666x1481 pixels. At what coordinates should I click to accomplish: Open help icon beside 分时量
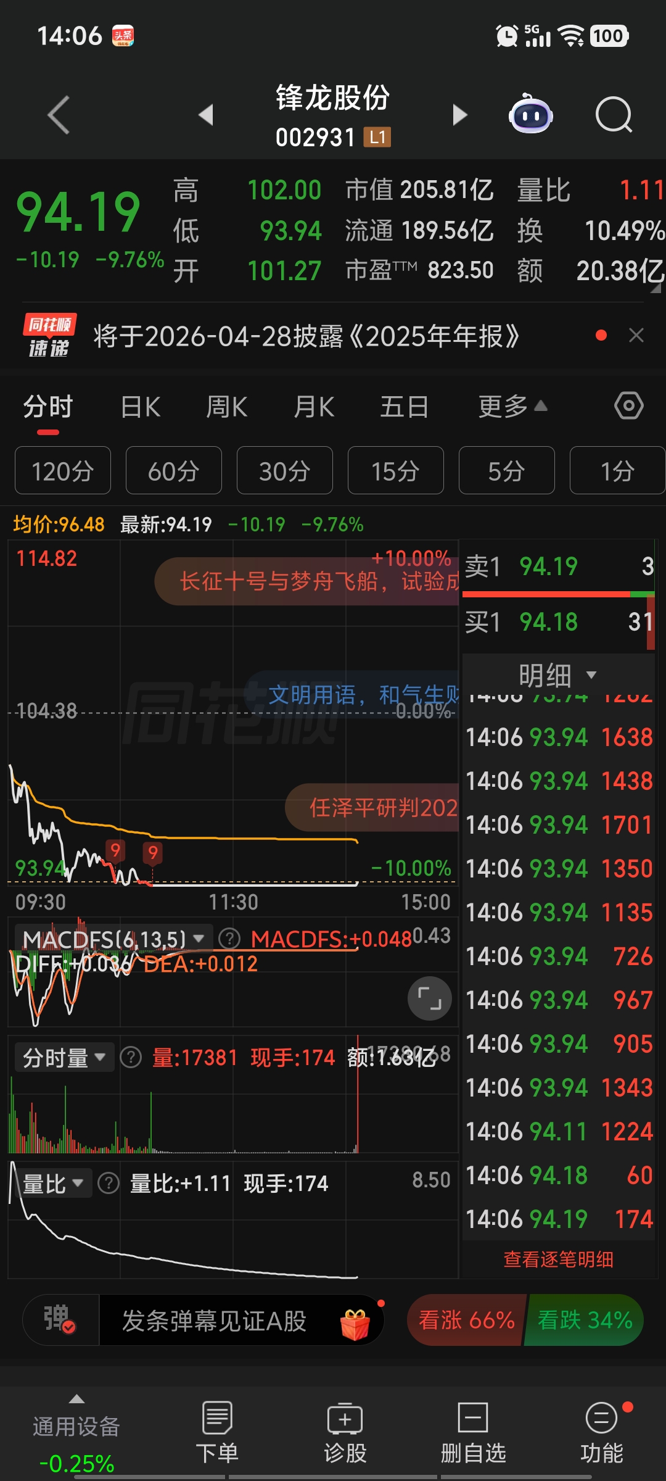pos(131,1058)
